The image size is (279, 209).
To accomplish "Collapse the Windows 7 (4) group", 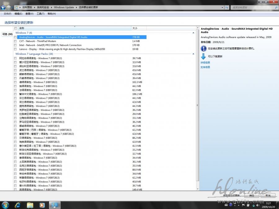I will [193, 33].
